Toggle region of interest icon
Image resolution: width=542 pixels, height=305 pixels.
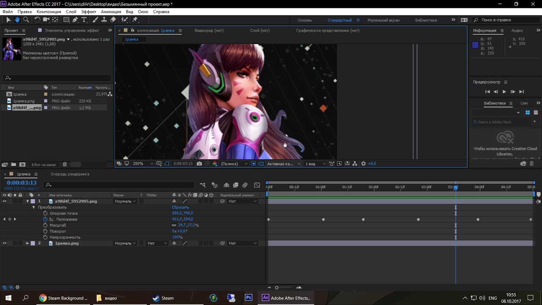[x=253, y=164]
